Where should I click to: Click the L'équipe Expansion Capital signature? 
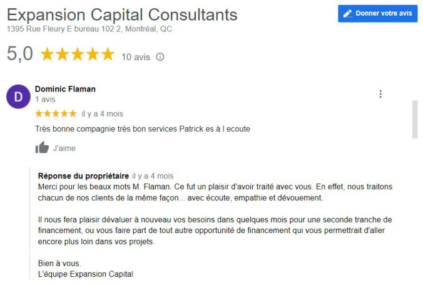click(86, 274)
